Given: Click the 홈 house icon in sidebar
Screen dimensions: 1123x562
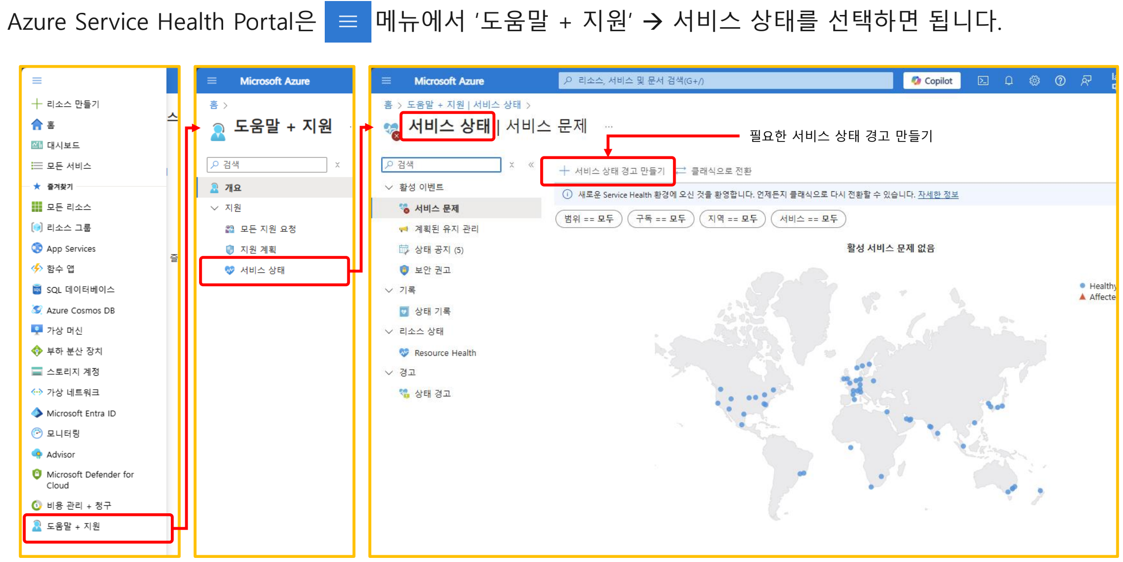Looking at the screenshot, I should (37, 125).
